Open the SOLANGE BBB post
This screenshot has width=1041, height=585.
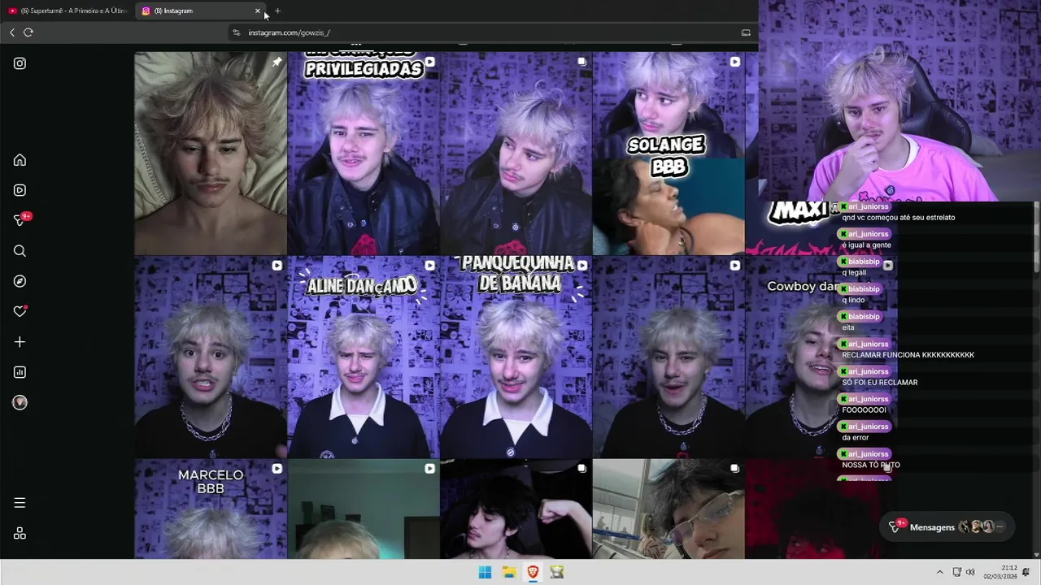(x=669, y=154)
